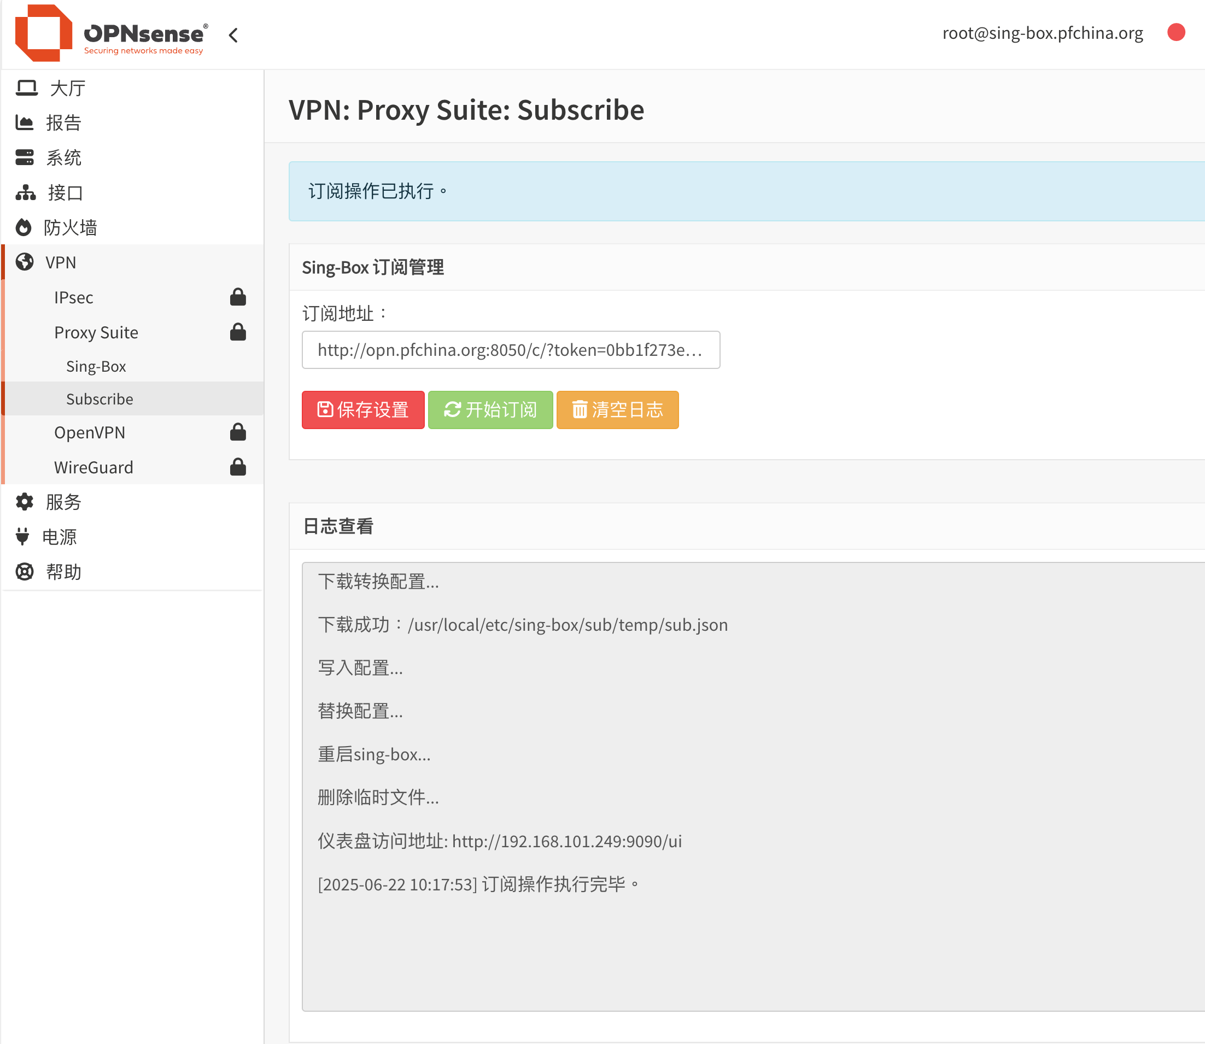
Task: Click the 防火墙 firewall flame icon
Action: [x=24, y=227]
